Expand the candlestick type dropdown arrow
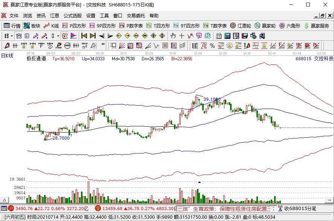Screen dimensions: 334x221 58,36
